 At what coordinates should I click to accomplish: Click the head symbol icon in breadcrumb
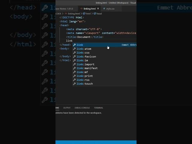point(95,13)
